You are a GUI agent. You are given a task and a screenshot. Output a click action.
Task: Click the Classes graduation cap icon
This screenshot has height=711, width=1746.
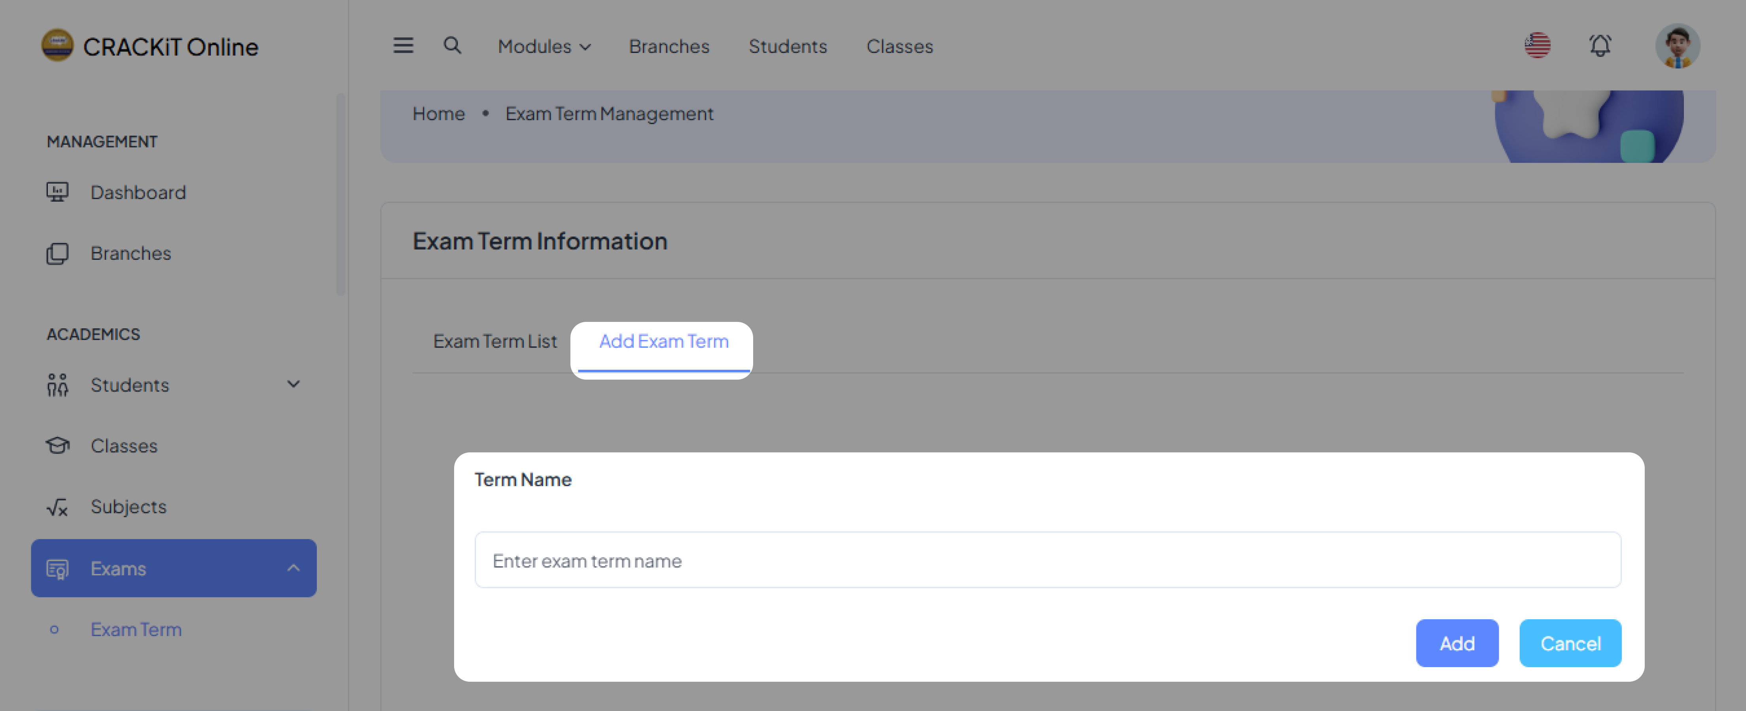[x=58, y=445]
